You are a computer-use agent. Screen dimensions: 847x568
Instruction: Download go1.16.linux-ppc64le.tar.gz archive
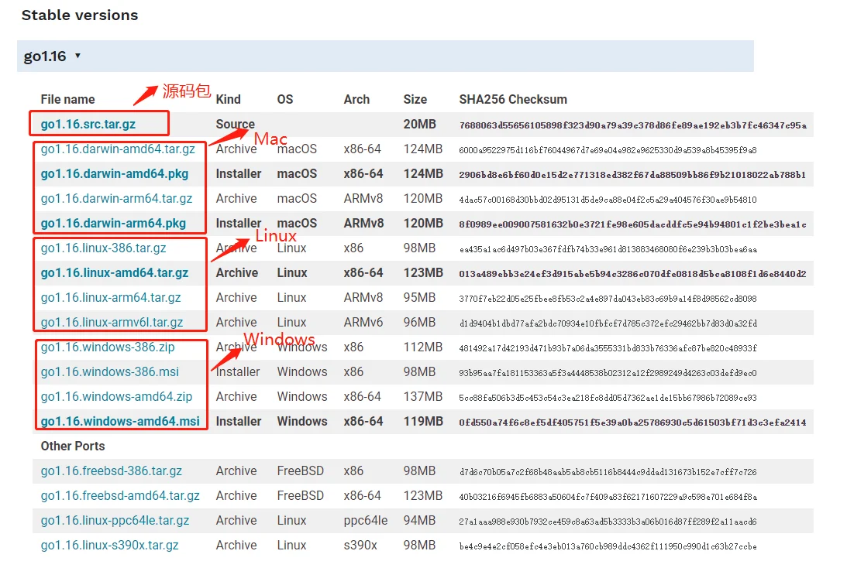click(115, 521)
